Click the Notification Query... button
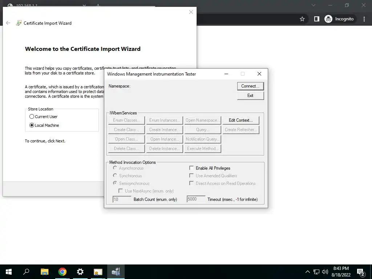The height and width of the screenshot is (279, 372). [x=203, y=139]
